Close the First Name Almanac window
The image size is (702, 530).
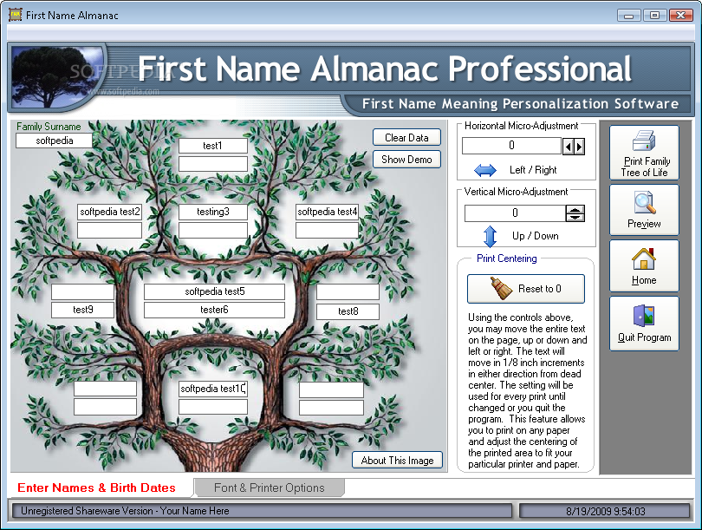(680, 16)
